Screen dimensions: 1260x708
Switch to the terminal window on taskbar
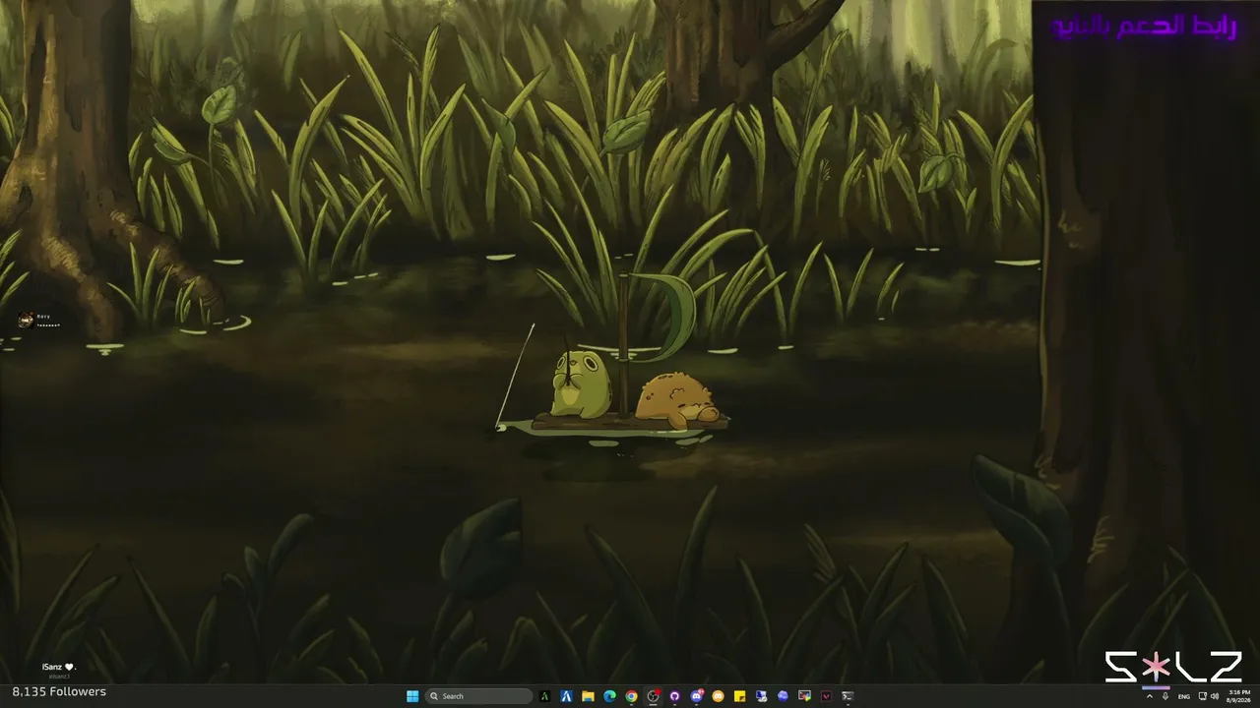848,696
